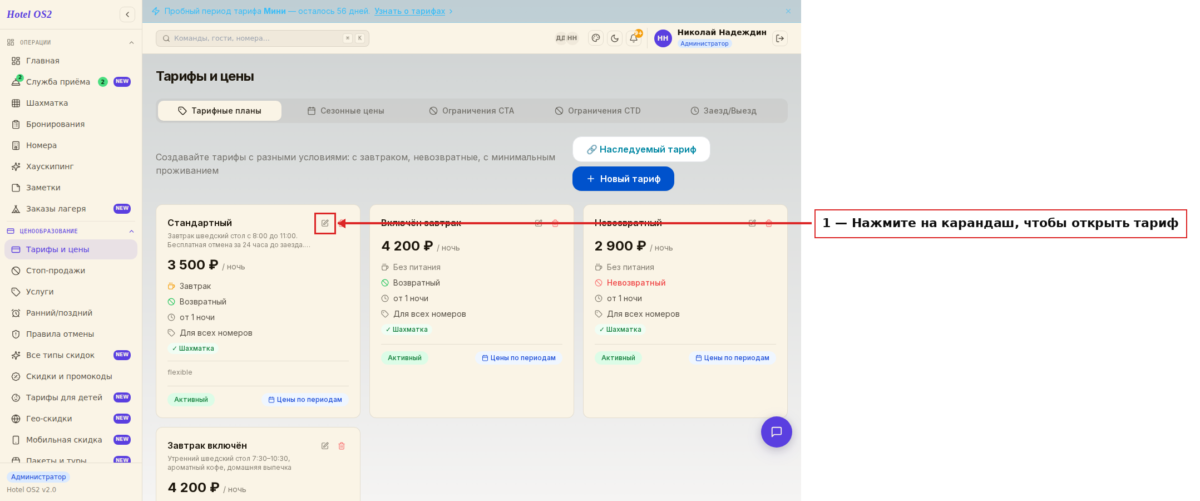Open the notifications bell icon
Image resolution: width=1200 pixels, height=501 pixels.
[x=634, y=38]
